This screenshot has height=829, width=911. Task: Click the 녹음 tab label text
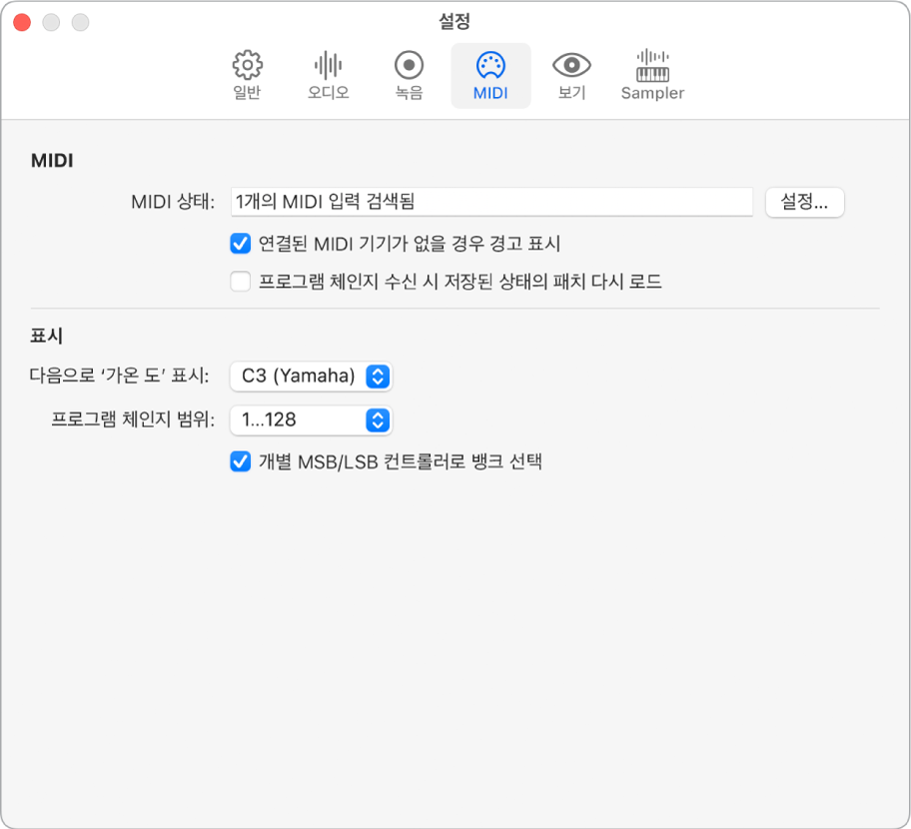(x=409, y=94)
